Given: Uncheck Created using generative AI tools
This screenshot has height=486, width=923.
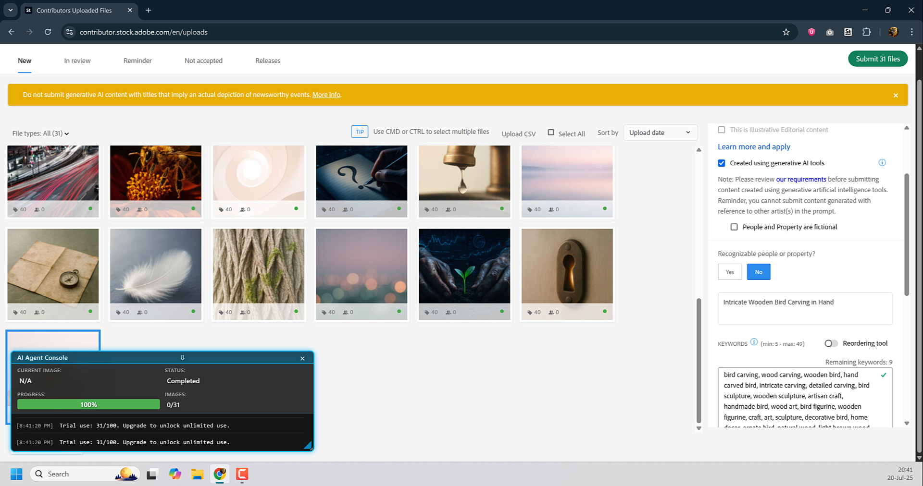Looking at the screenshot, I should (721, 163).
